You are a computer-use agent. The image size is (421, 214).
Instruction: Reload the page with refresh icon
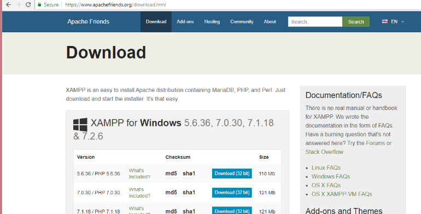coord(28,4)
